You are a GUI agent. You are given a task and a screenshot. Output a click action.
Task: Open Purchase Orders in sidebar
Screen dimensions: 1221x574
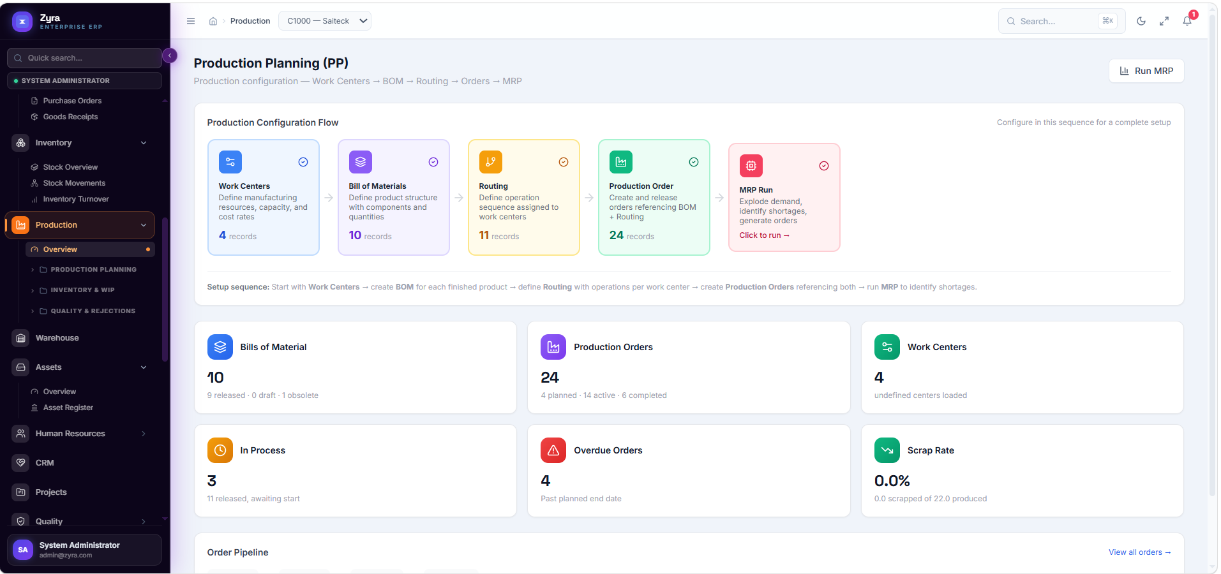(72, 101)
